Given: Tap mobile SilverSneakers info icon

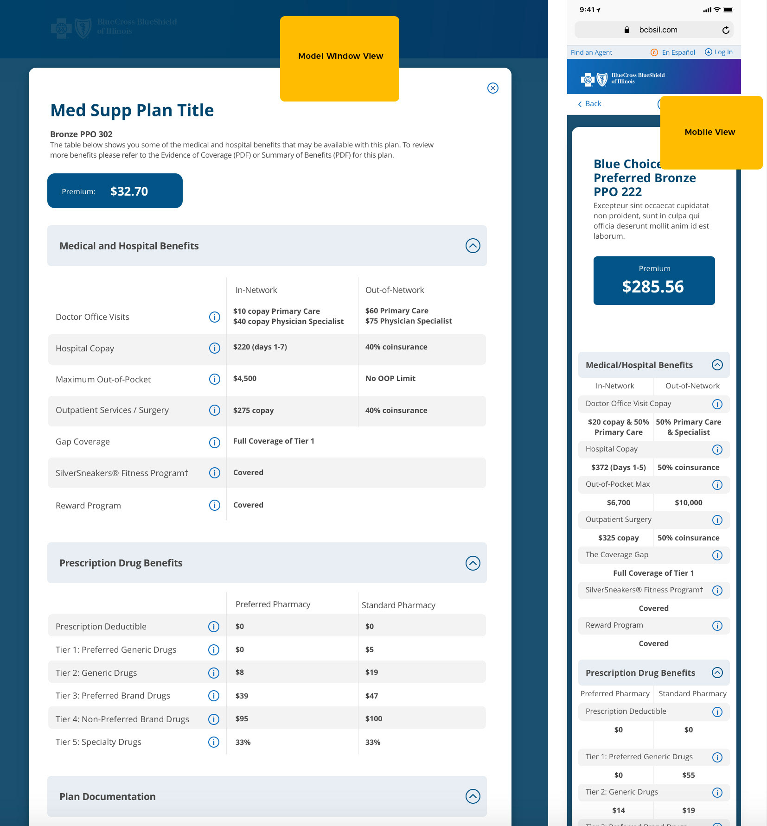Looking at the screenshot, I should tap(717, 591).
